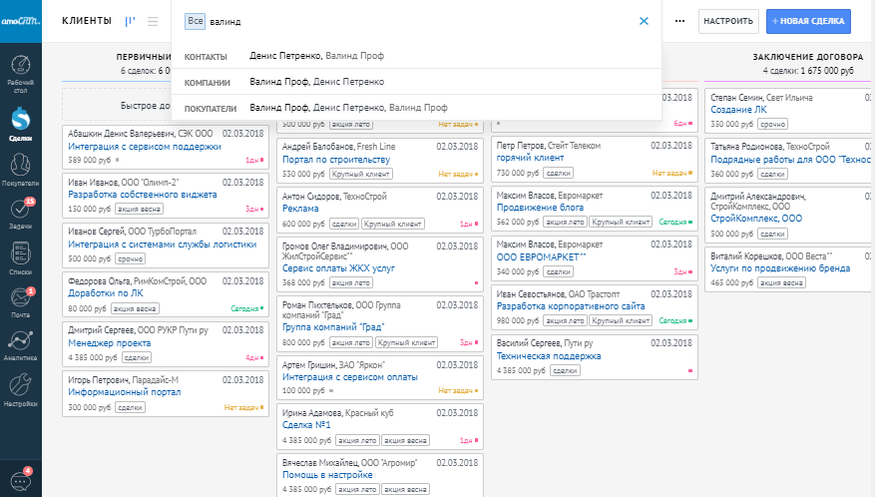Click the Настроить button
The image size is (875, 497).
tap(726, 21)
